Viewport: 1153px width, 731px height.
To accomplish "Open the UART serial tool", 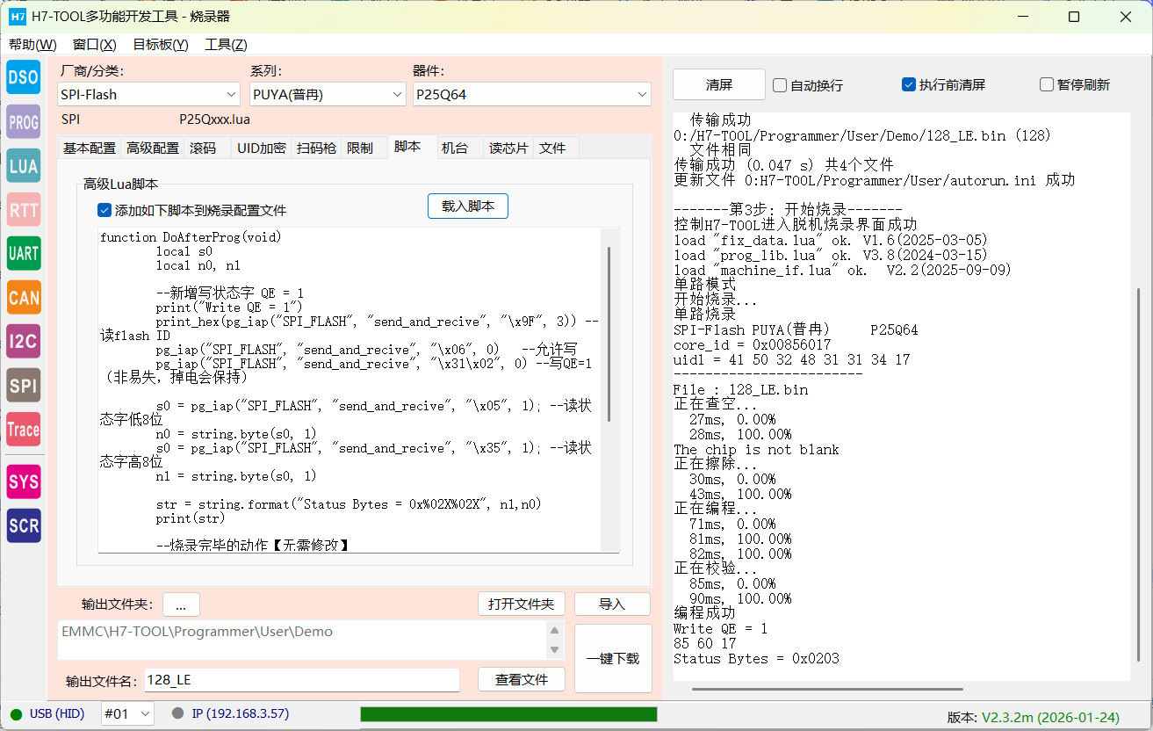I will tap(23, 253).
